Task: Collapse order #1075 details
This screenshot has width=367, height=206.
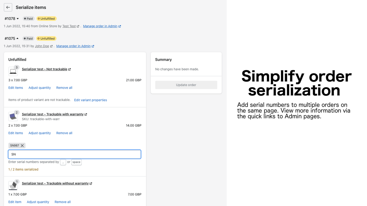Action: pos(17,38)
